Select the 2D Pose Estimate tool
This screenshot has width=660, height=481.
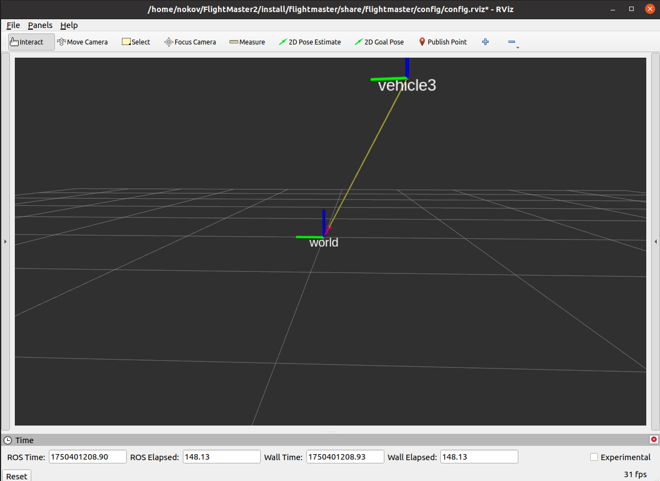pyautogui.click(x=310, y=42)
